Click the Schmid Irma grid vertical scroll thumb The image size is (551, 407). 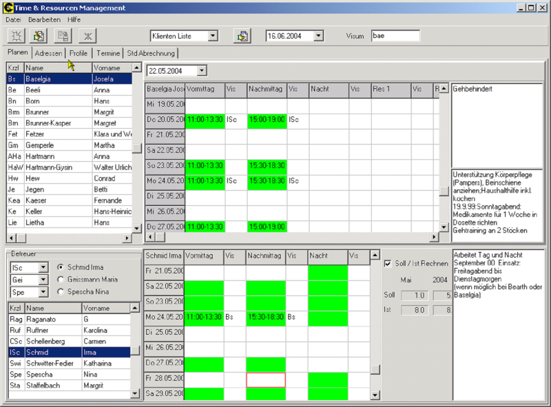[x=375, y=369]
